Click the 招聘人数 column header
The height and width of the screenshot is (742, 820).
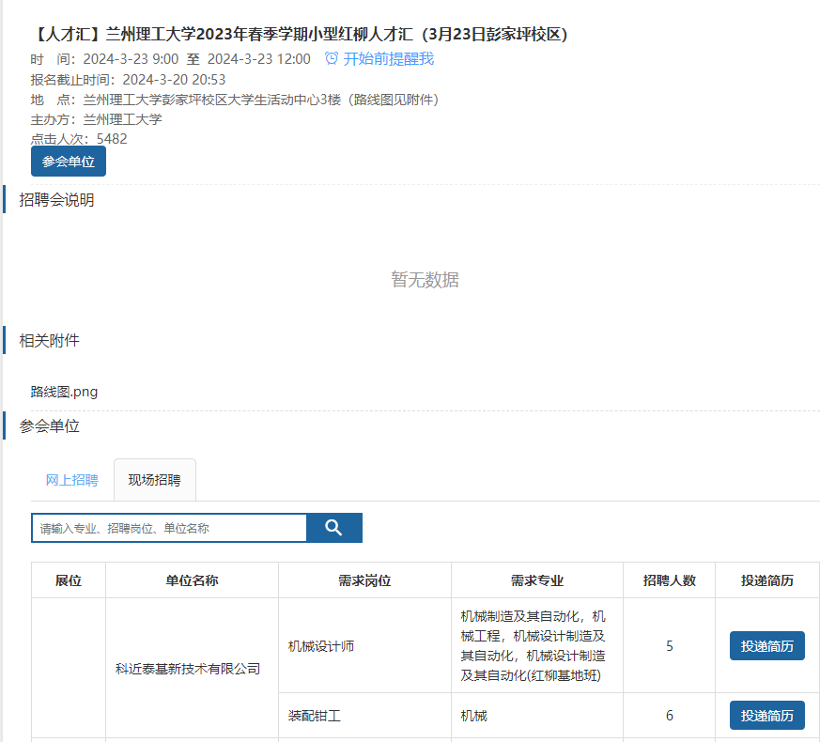(x=669, y=580)
